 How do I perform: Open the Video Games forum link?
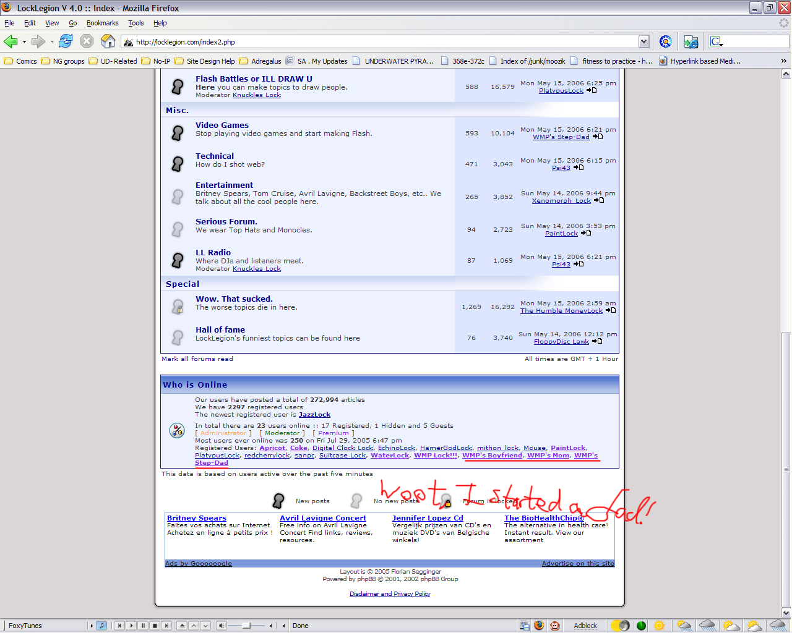(222, 125)
